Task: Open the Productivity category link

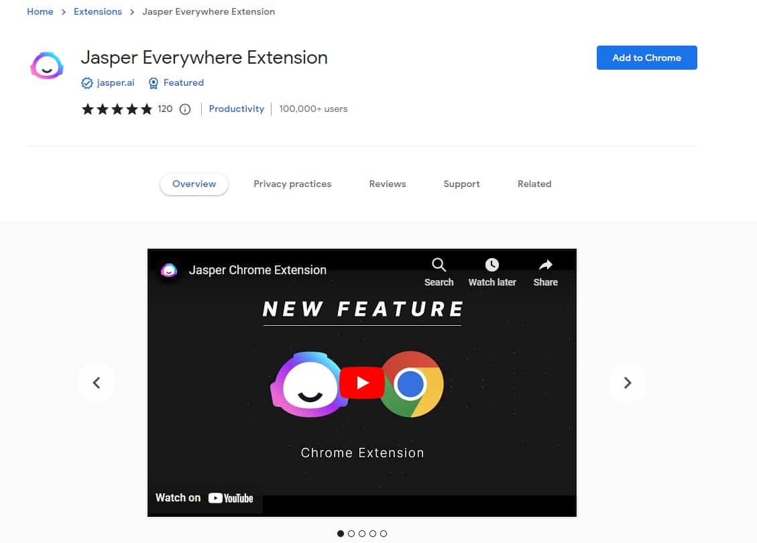Action: [237, 109]
